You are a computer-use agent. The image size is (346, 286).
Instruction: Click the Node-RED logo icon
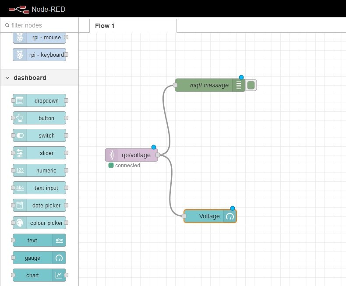click(x=19, y=10)
